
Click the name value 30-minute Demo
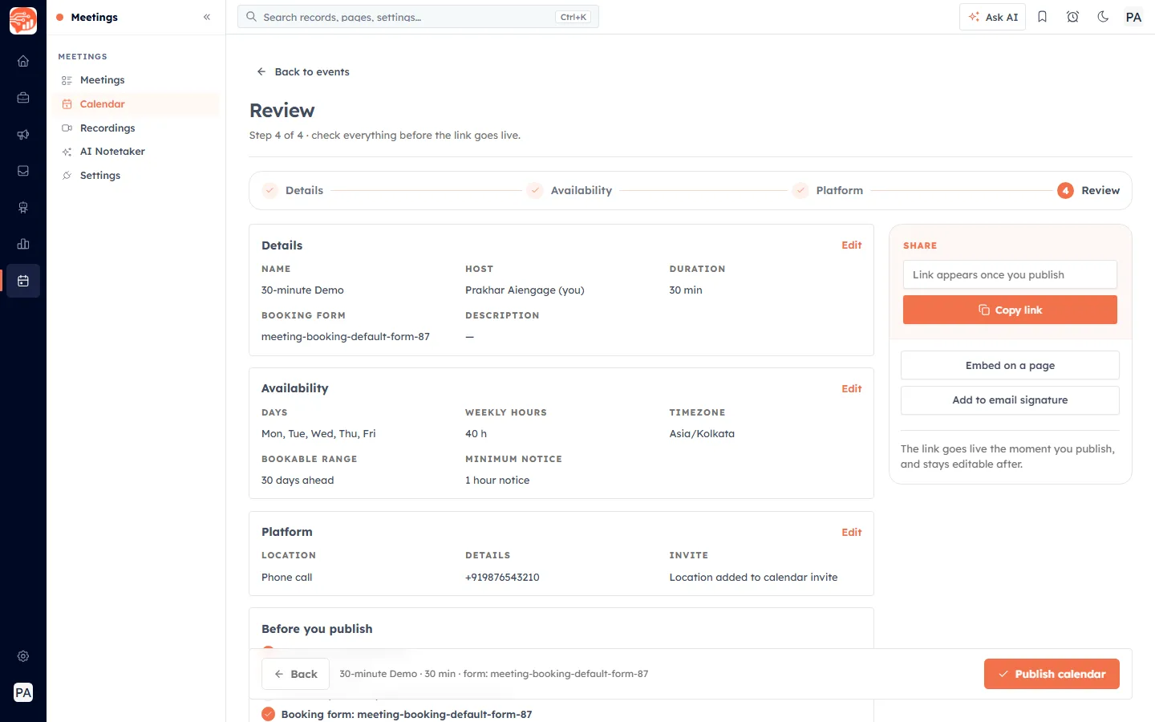click(302, 290)
